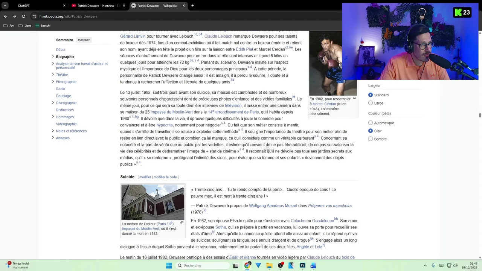Image resolution: width=482 pixels, height=271 pixels.
Task: Switch to the ChatGPT tab
Action: [x=38, y=6]
